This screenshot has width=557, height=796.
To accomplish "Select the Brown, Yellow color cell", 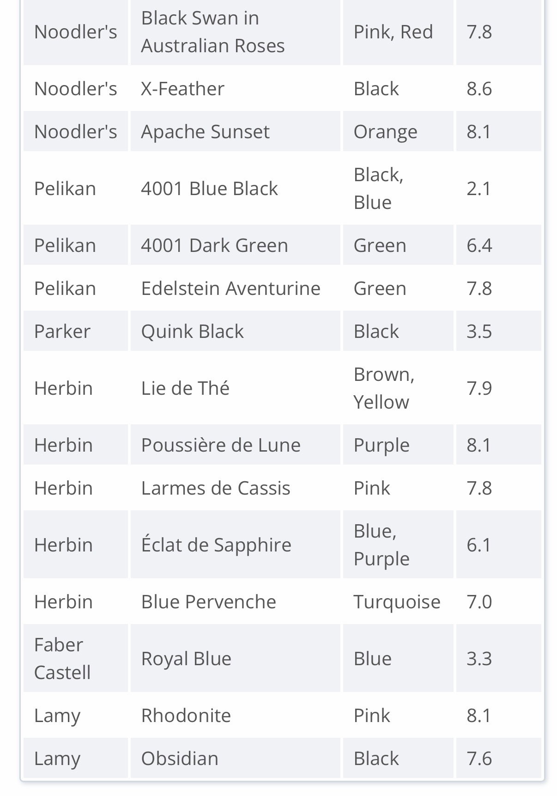I will [x=398, y=388].
